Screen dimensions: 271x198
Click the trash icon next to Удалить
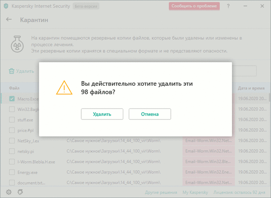[x=11, y=71]
